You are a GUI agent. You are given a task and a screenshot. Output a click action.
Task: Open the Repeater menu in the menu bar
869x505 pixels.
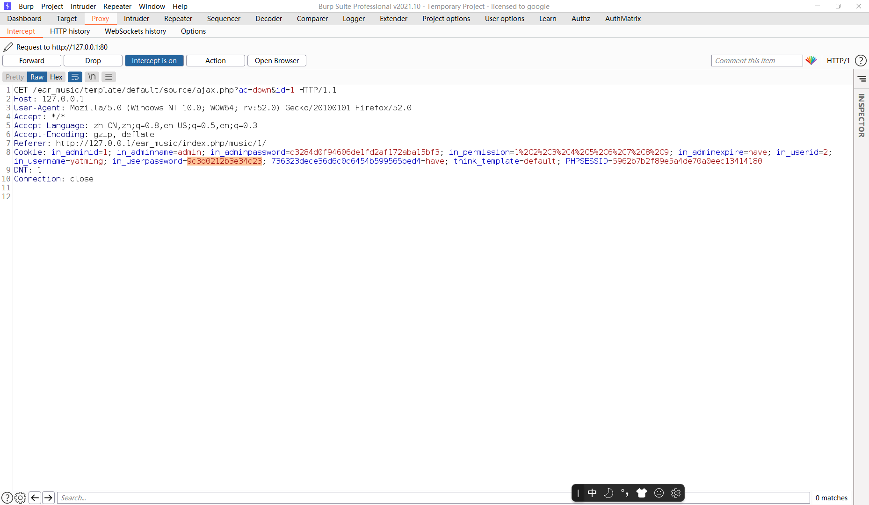[117, 6]
